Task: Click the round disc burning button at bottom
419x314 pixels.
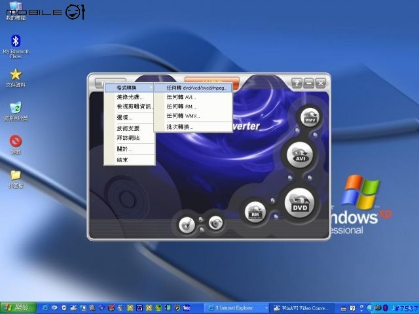Action: pyautogui.click(x=215, y=222)
